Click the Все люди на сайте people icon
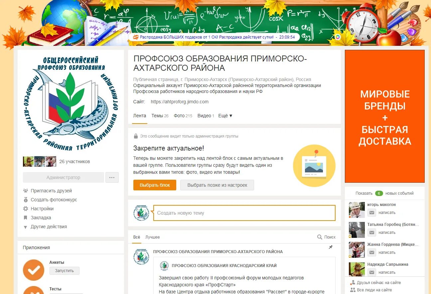This screenshot has height=294, width=431. pos(353,290)
